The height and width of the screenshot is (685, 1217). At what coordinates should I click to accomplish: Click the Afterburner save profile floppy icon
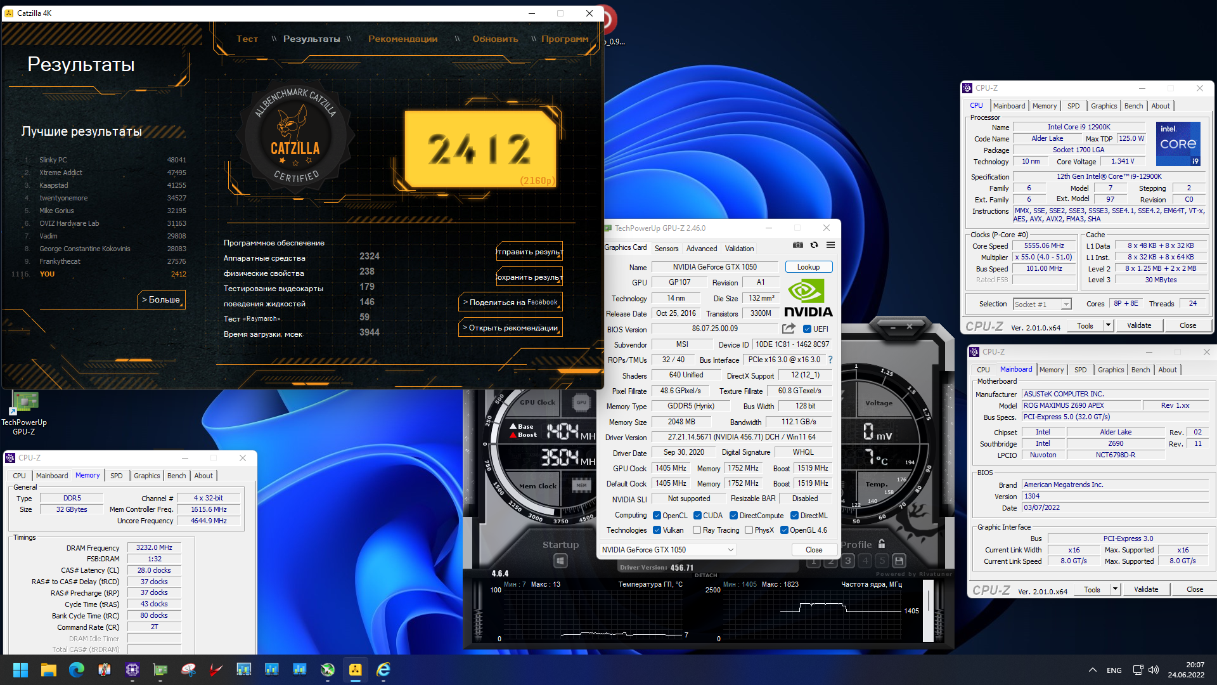click(899, 561)
